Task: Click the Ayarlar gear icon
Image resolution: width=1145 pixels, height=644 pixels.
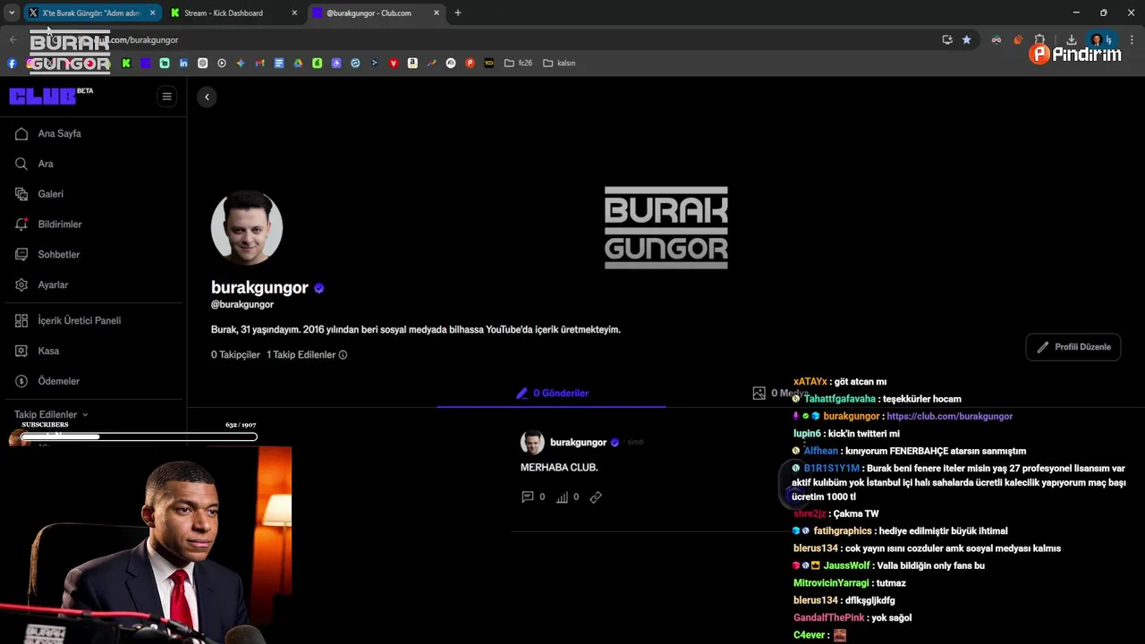Action: click(21, 284)
